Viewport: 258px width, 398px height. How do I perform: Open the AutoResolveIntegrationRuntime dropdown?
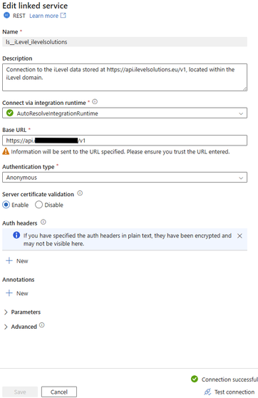pos(125,113)
